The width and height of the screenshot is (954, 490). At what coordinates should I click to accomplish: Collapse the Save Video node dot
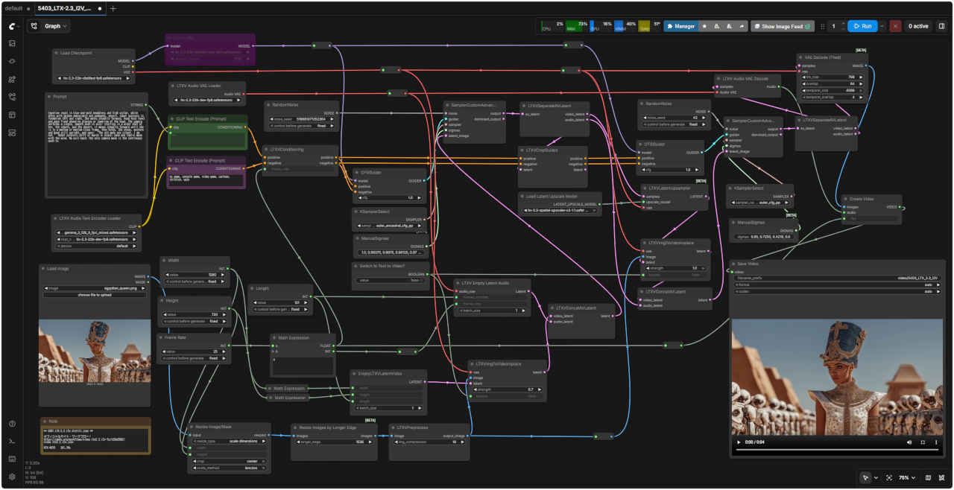(x=733, y=264)
